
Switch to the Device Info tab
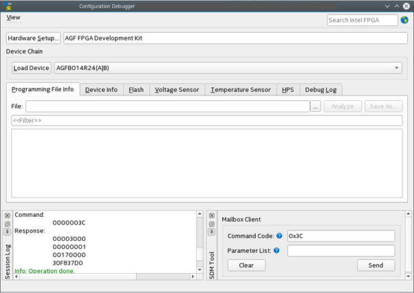101,90
